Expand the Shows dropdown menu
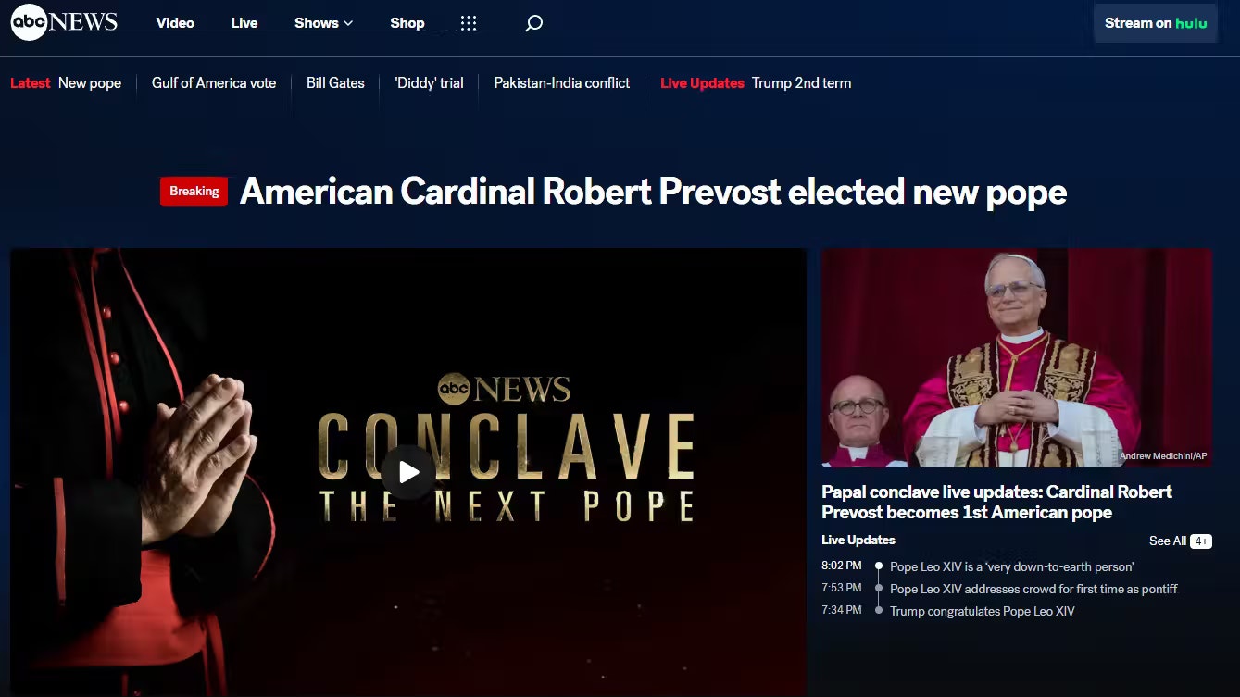Image resolution: width=1240 pixels, height=697 pixels. tap(323, 23)
